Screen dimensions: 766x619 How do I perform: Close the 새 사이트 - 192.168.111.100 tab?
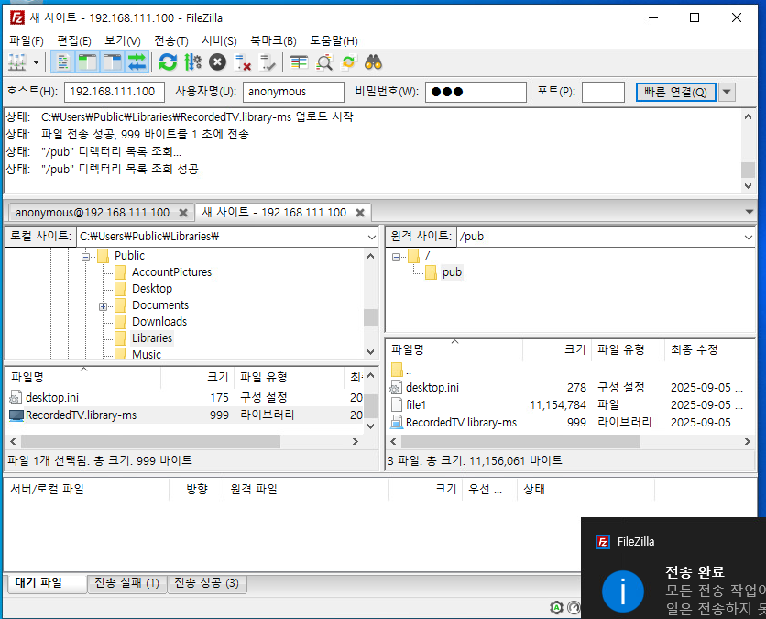point(360,213)
